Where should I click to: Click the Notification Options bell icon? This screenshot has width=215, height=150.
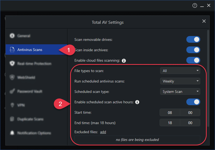12,133
